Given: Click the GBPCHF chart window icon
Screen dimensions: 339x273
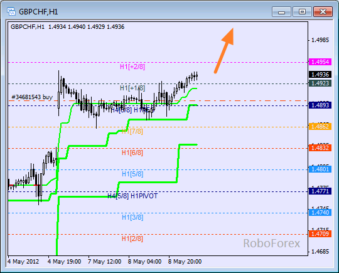Looking at the screenshot, I should (11, 11).
